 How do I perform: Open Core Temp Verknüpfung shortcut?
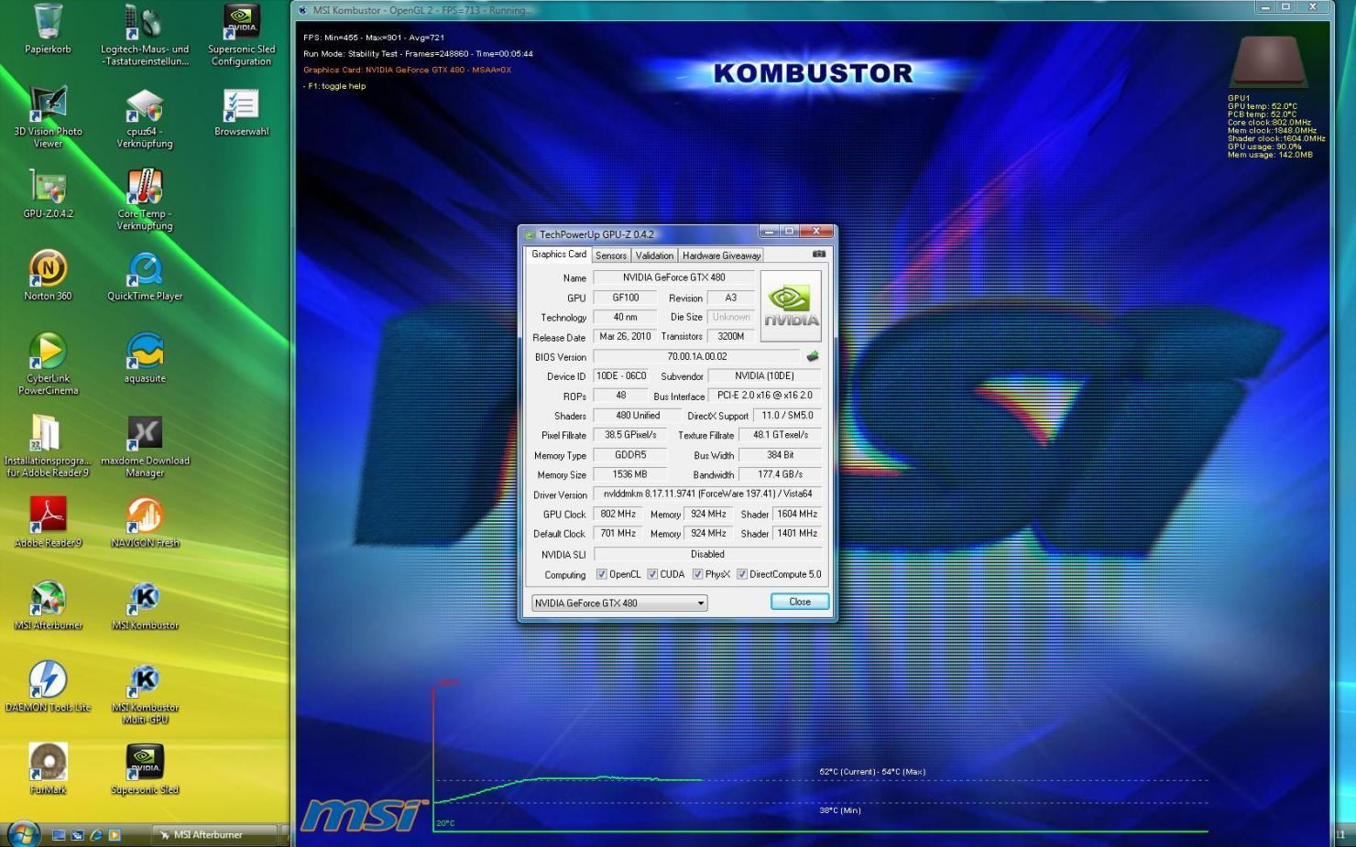pyautogui.click(x=145, y=199)
